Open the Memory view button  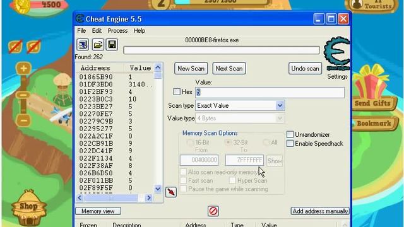pos(98,211)
